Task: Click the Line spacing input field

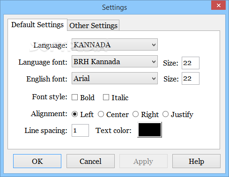Action: click(x=80, y=130)
